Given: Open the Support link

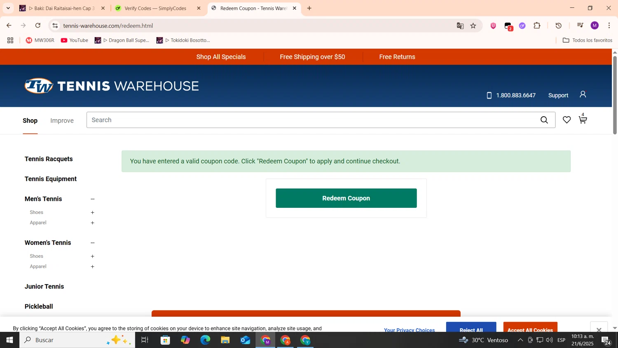Looking at the screenshot, I should point(558,95).
